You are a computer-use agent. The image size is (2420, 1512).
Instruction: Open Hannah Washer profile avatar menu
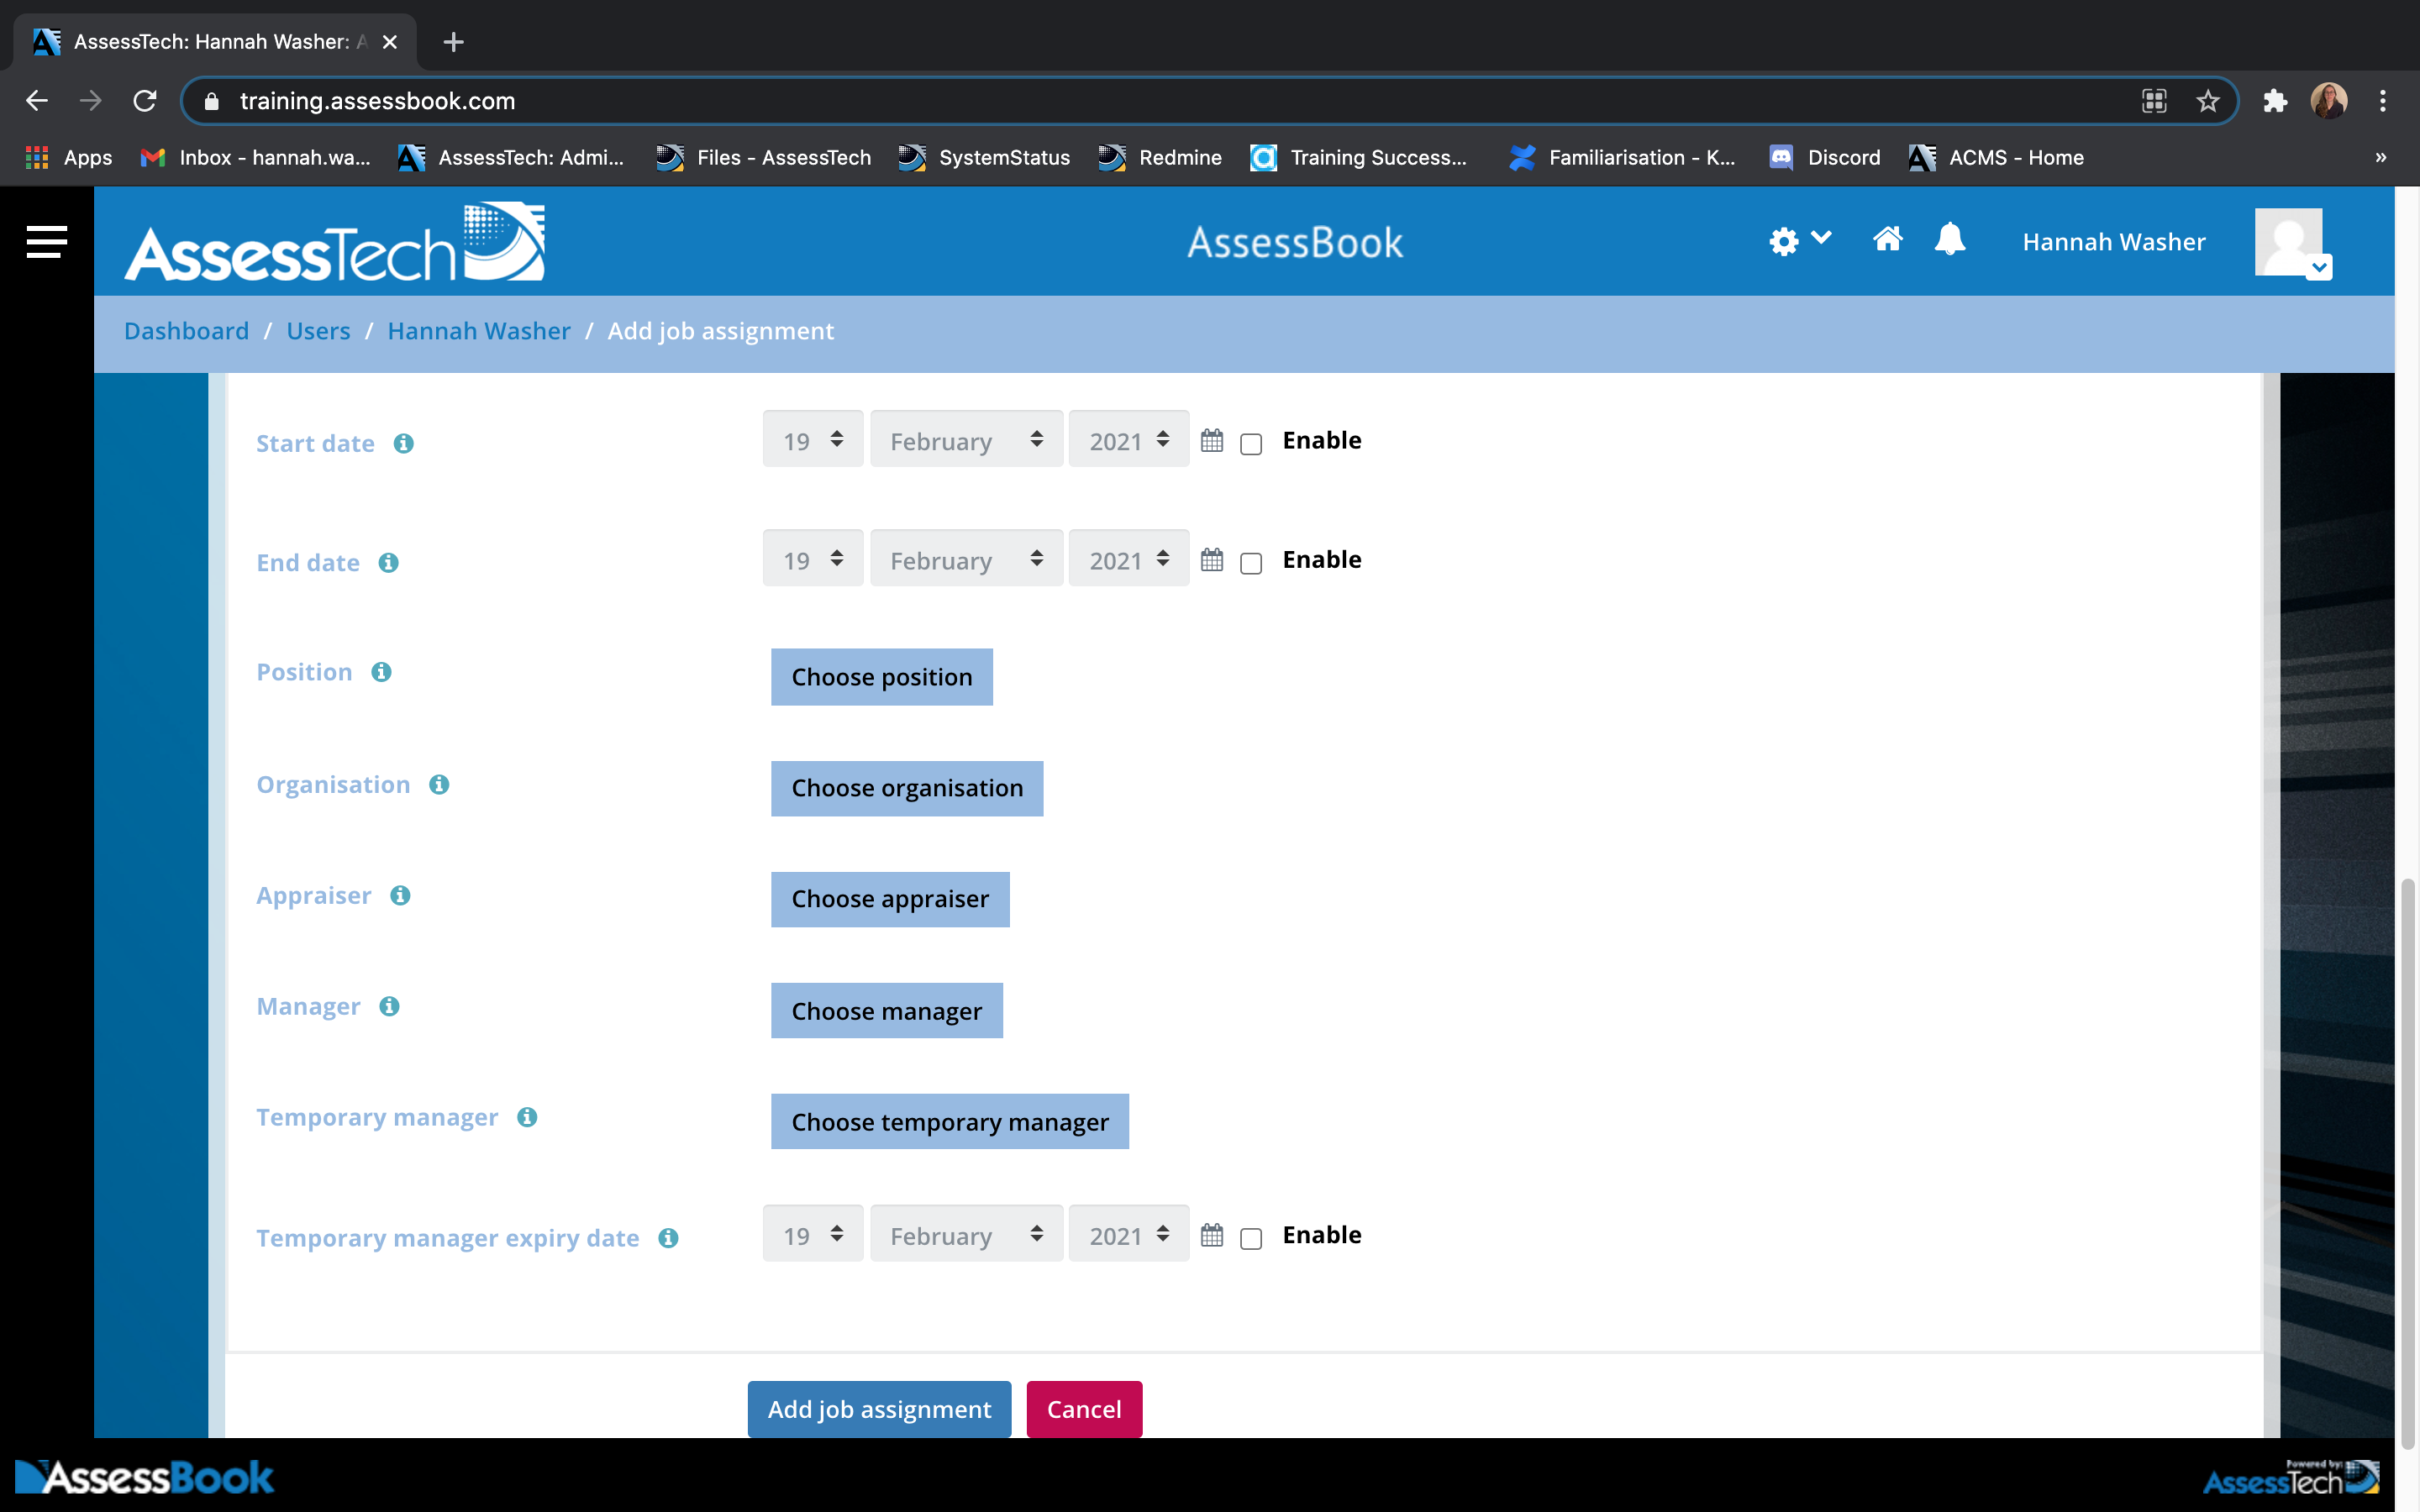[2292, 243]
